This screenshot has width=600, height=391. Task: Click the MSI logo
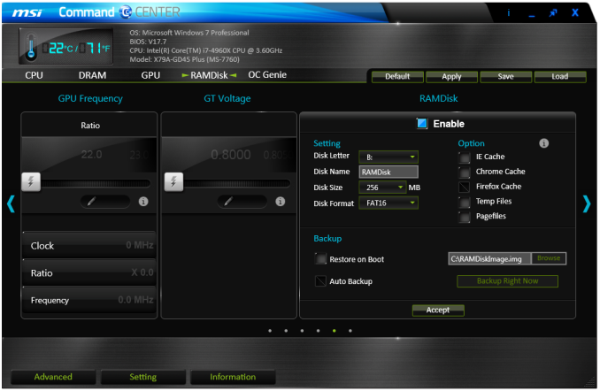[27, 13]
